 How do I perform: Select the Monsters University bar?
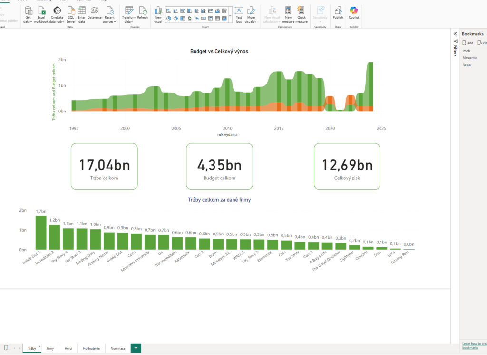(150, 242)
